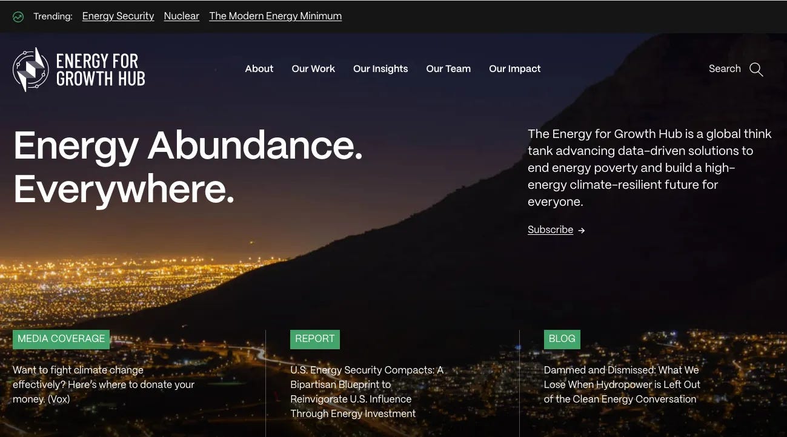
Task: Click the Trending: label
Action: pyautogui.click(x=53, y=16)
